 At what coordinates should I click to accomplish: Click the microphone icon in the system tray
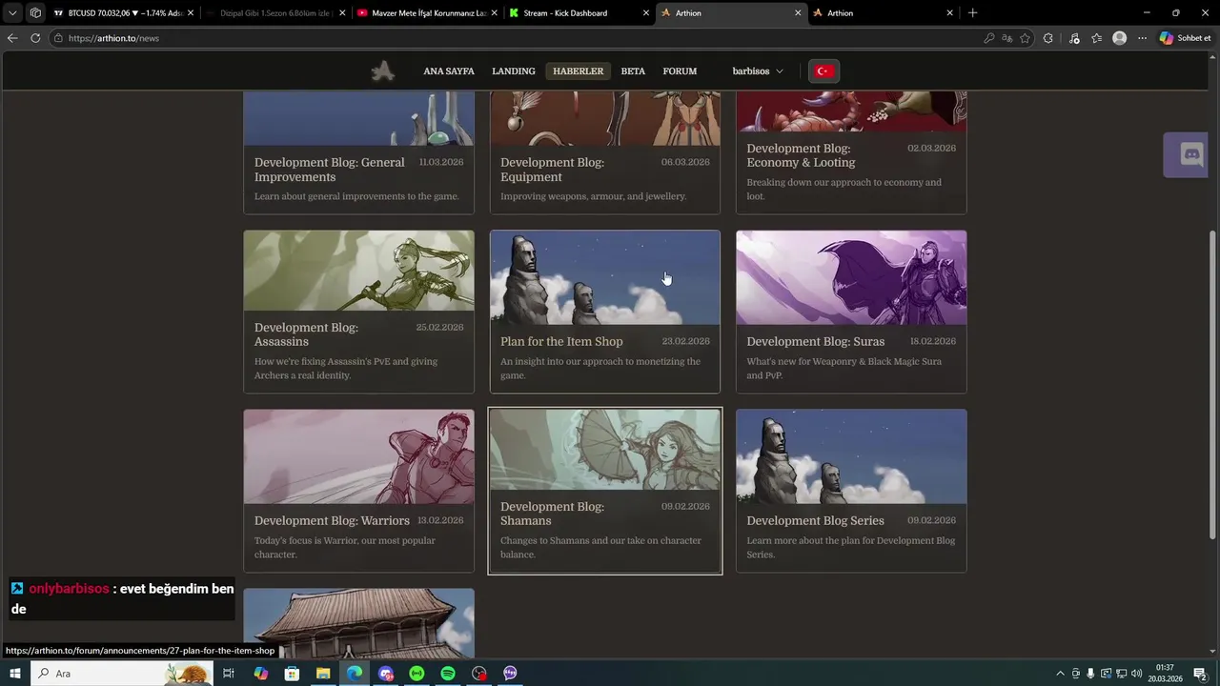tap(1090, 674)
